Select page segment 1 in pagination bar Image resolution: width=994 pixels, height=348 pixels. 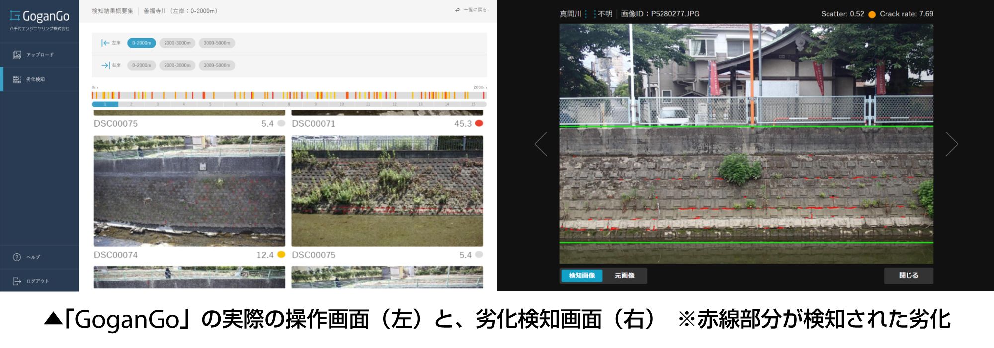coord(105,104)
